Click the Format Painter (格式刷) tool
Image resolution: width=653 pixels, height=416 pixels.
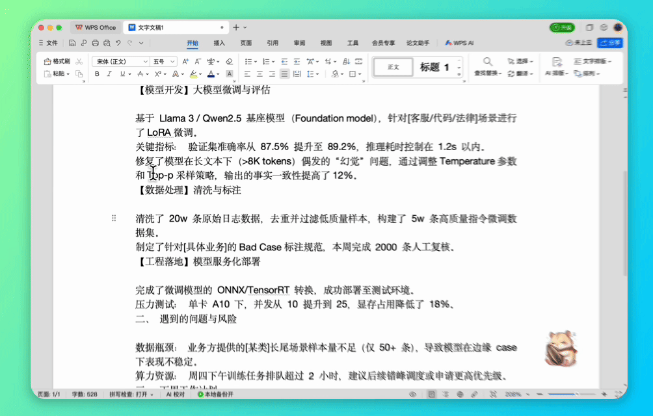[x=57, y=61]
